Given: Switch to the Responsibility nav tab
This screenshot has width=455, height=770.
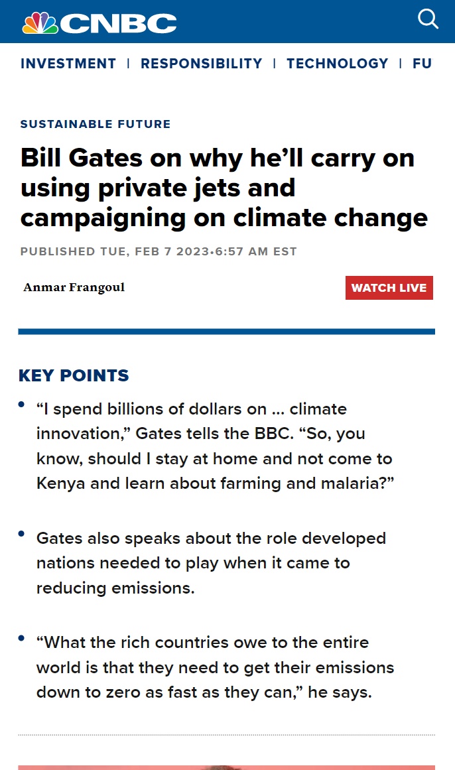Looking at the screenshot, I should tap(202, 64).
